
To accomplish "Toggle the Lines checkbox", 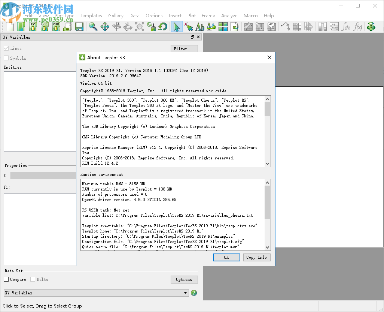I will pyautogui.click(x=6, y=48).
